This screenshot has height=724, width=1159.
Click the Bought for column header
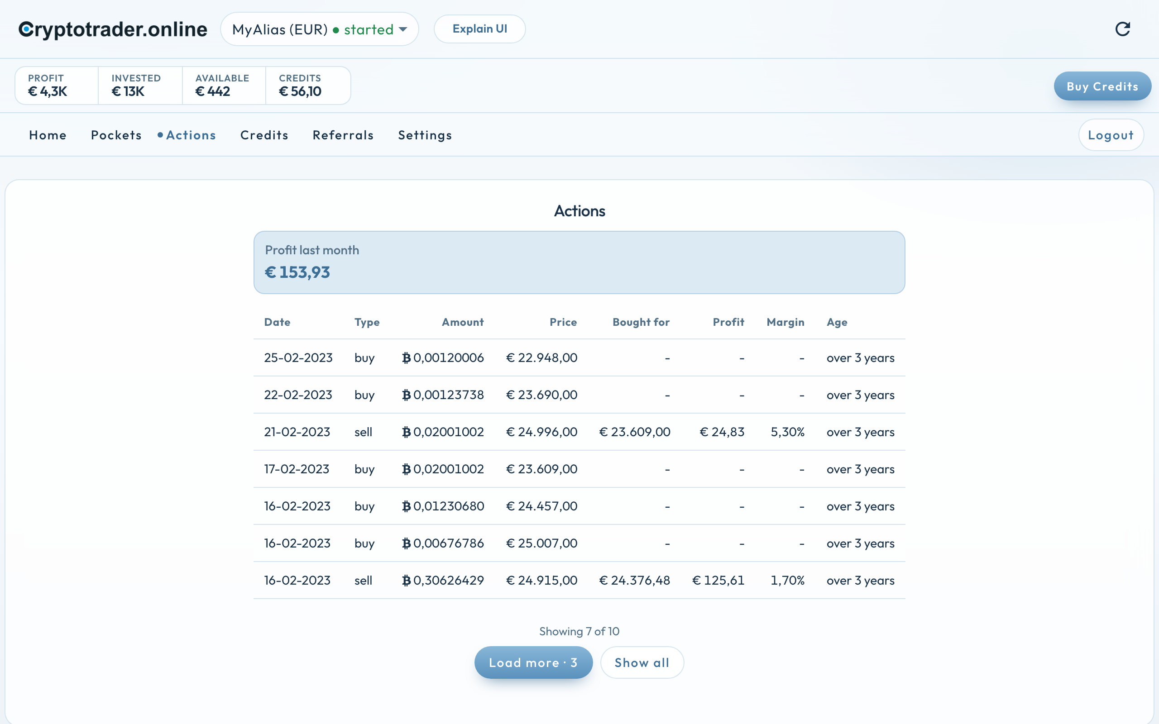click(641, 322)
